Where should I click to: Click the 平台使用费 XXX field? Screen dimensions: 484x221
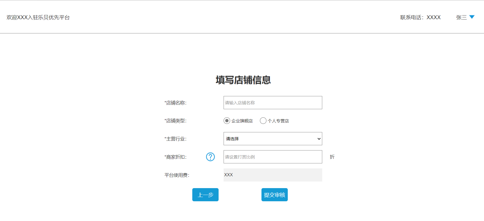[273, 175]
